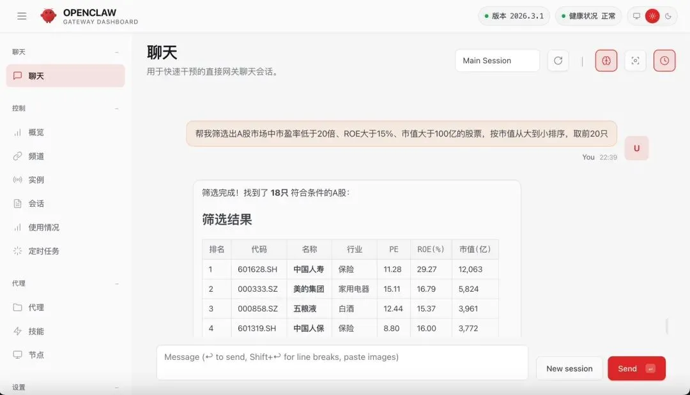Click stock code 601319.SH

257,328
